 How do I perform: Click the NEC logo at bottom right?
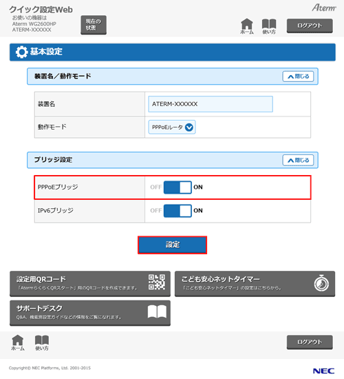323,371
